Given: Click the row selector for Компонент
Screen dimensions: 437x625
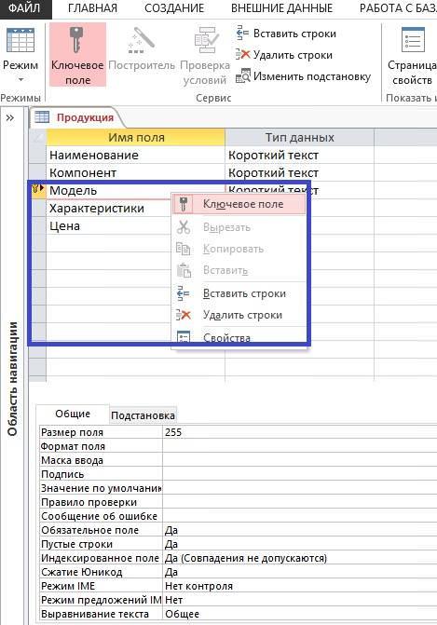Looking at the screenshot, I should click(38, 172).
